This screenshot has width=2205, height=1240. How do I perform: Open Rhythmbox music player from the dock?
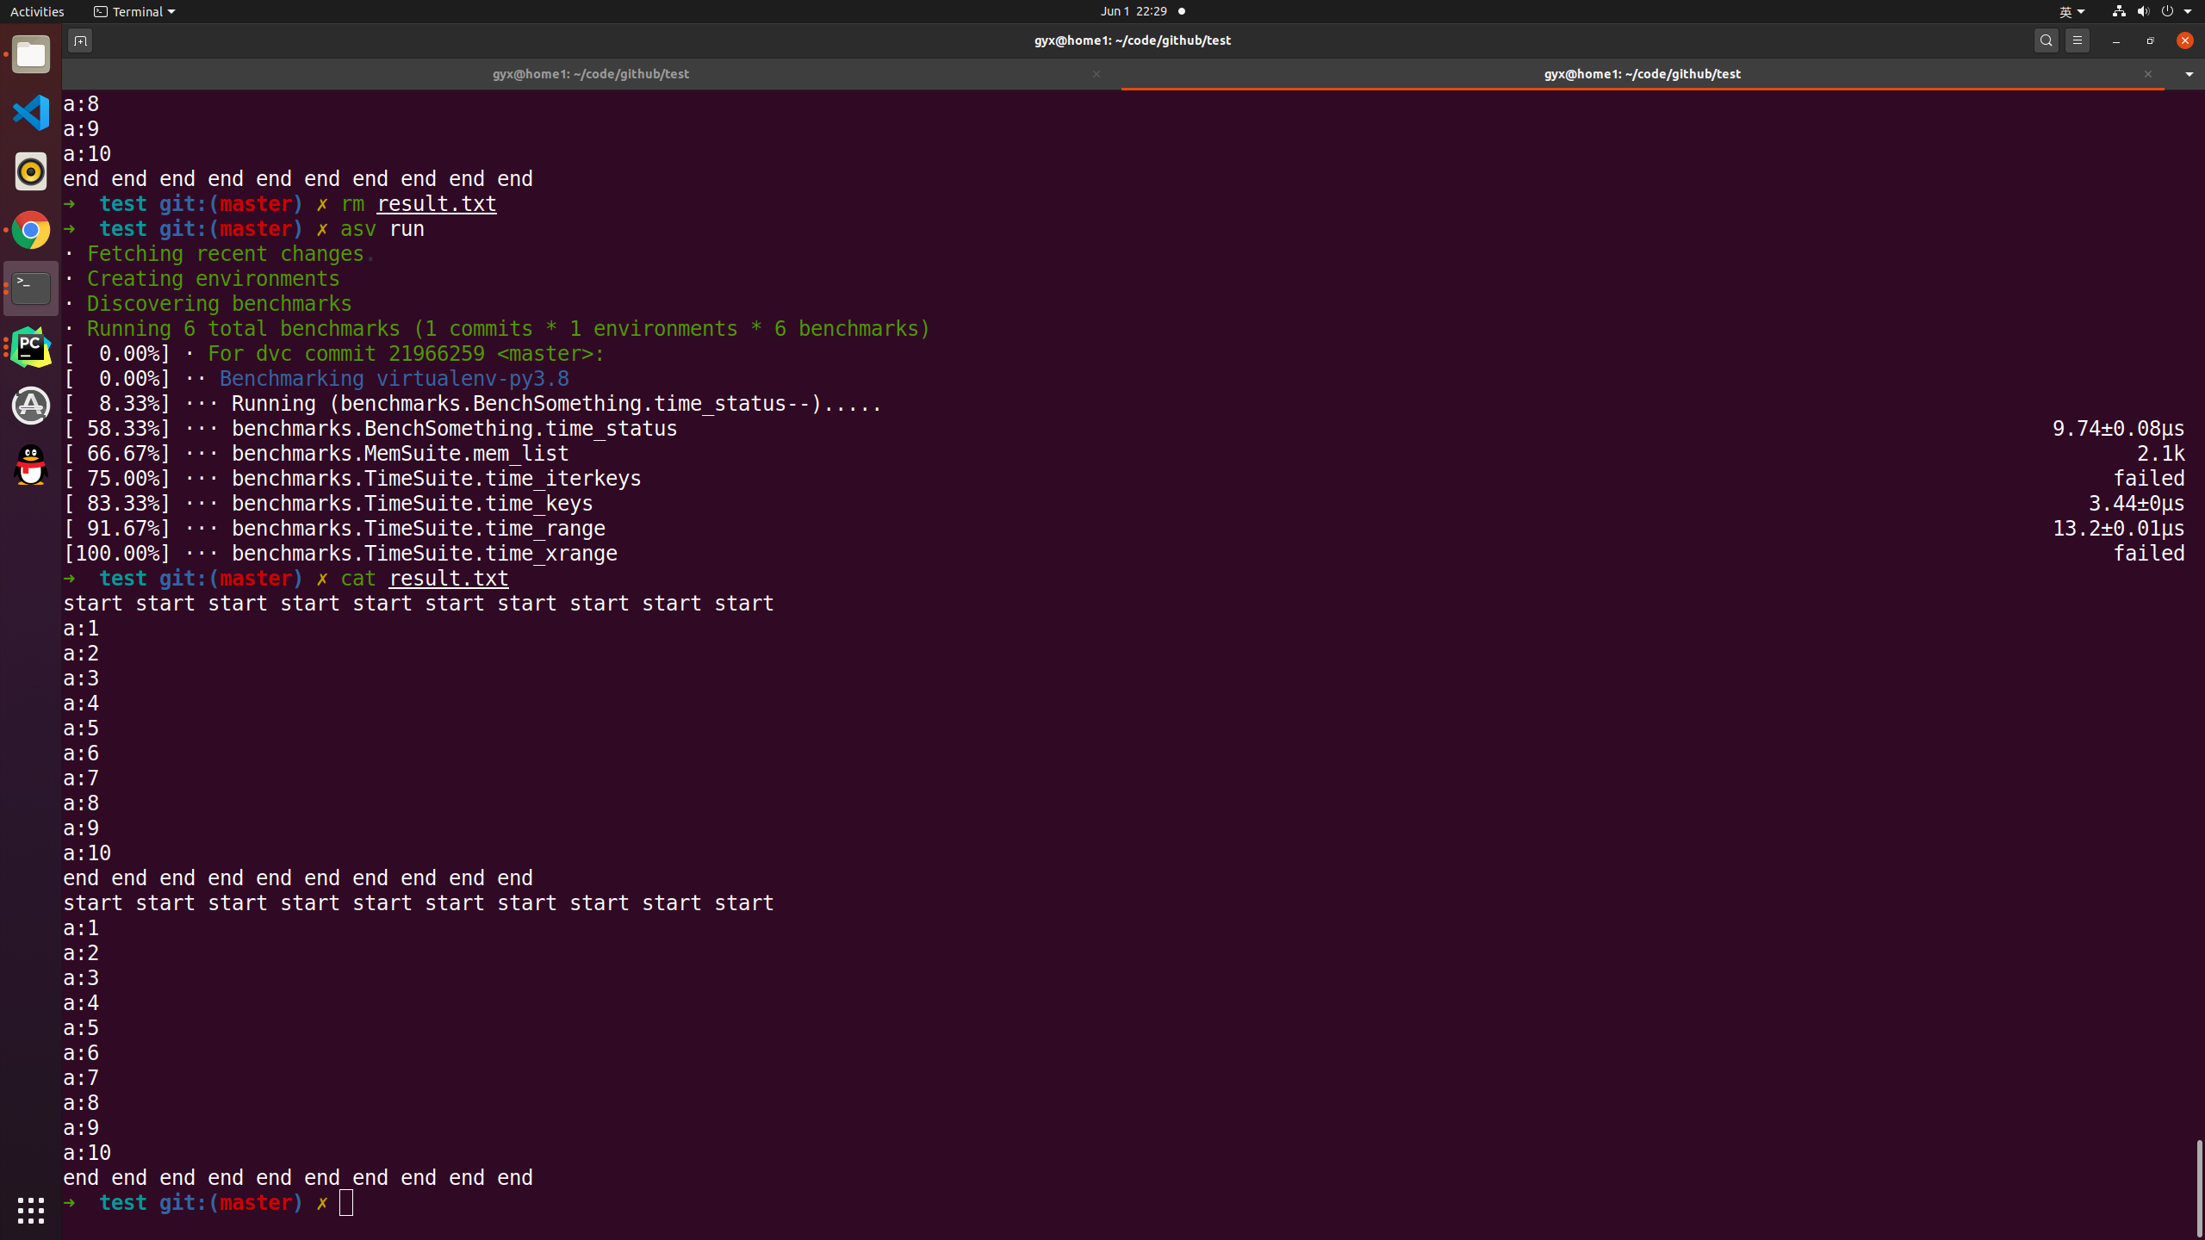pyautogui.click(x=30, y=171)
